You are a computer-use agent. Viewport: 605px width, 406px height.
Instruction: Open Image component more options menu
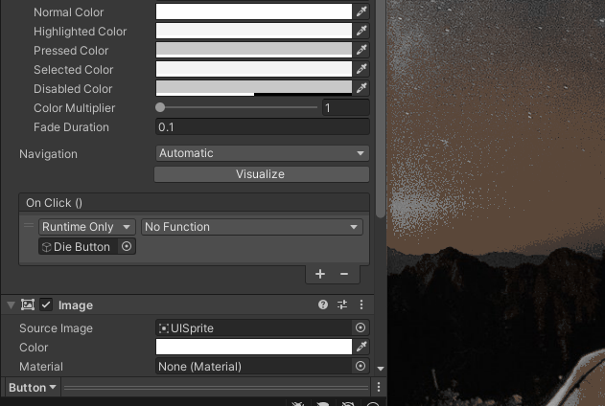pyautogui.click(x=361, y=304)
